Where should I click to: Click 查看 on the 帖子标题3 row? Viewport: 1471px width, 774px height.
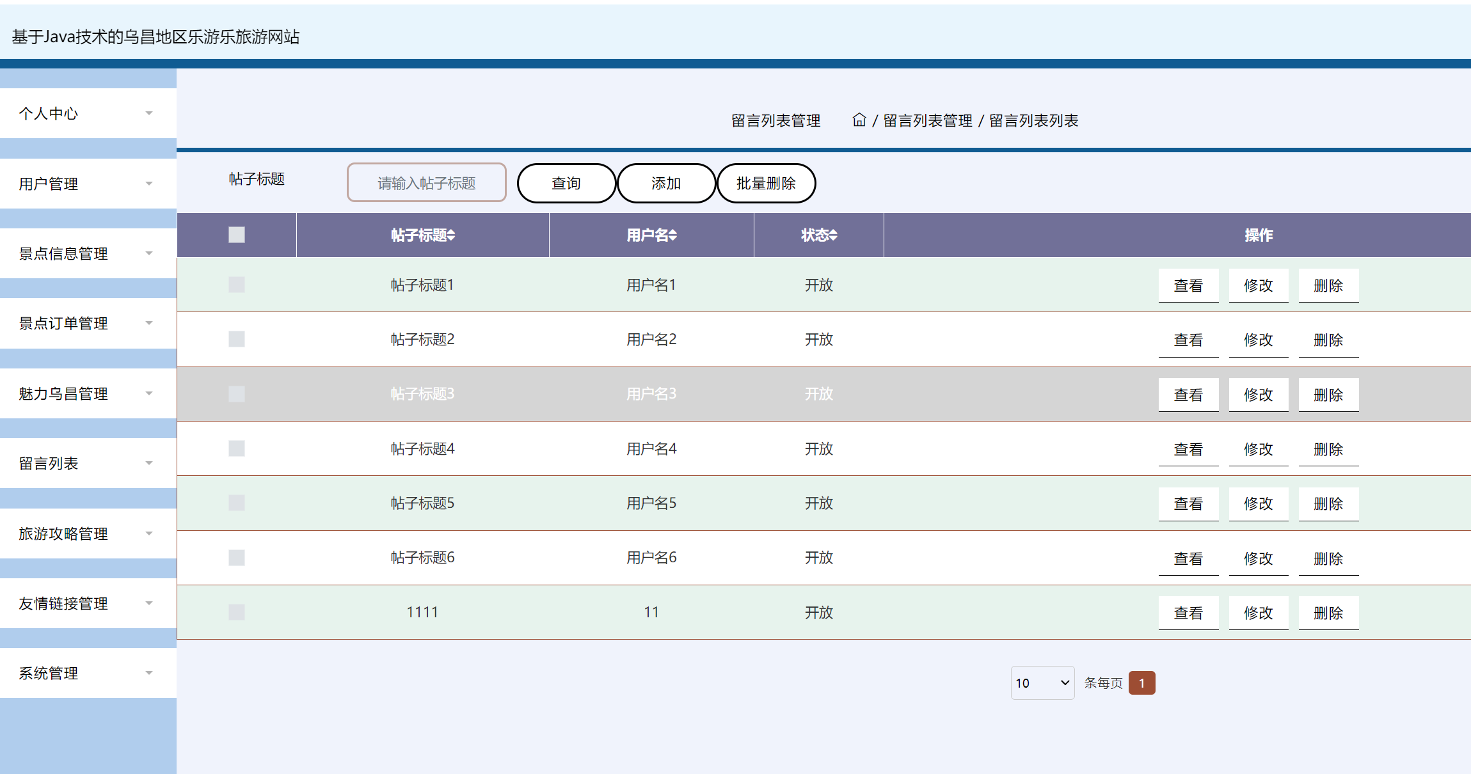click(1188, 394)
